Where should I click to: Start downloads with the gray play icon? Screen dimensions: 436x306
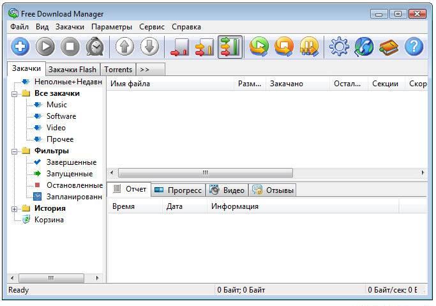pos(45,46)
